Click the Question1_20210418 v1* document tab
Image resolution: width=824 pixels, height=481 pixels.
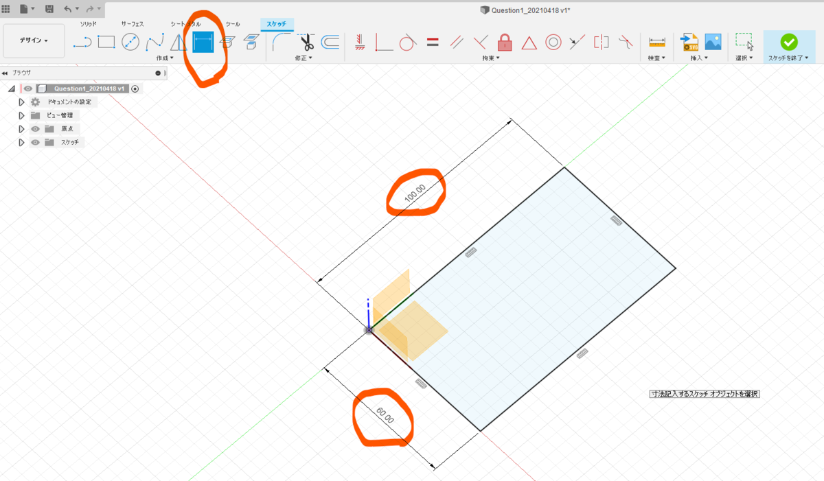(x=525, y=10)
